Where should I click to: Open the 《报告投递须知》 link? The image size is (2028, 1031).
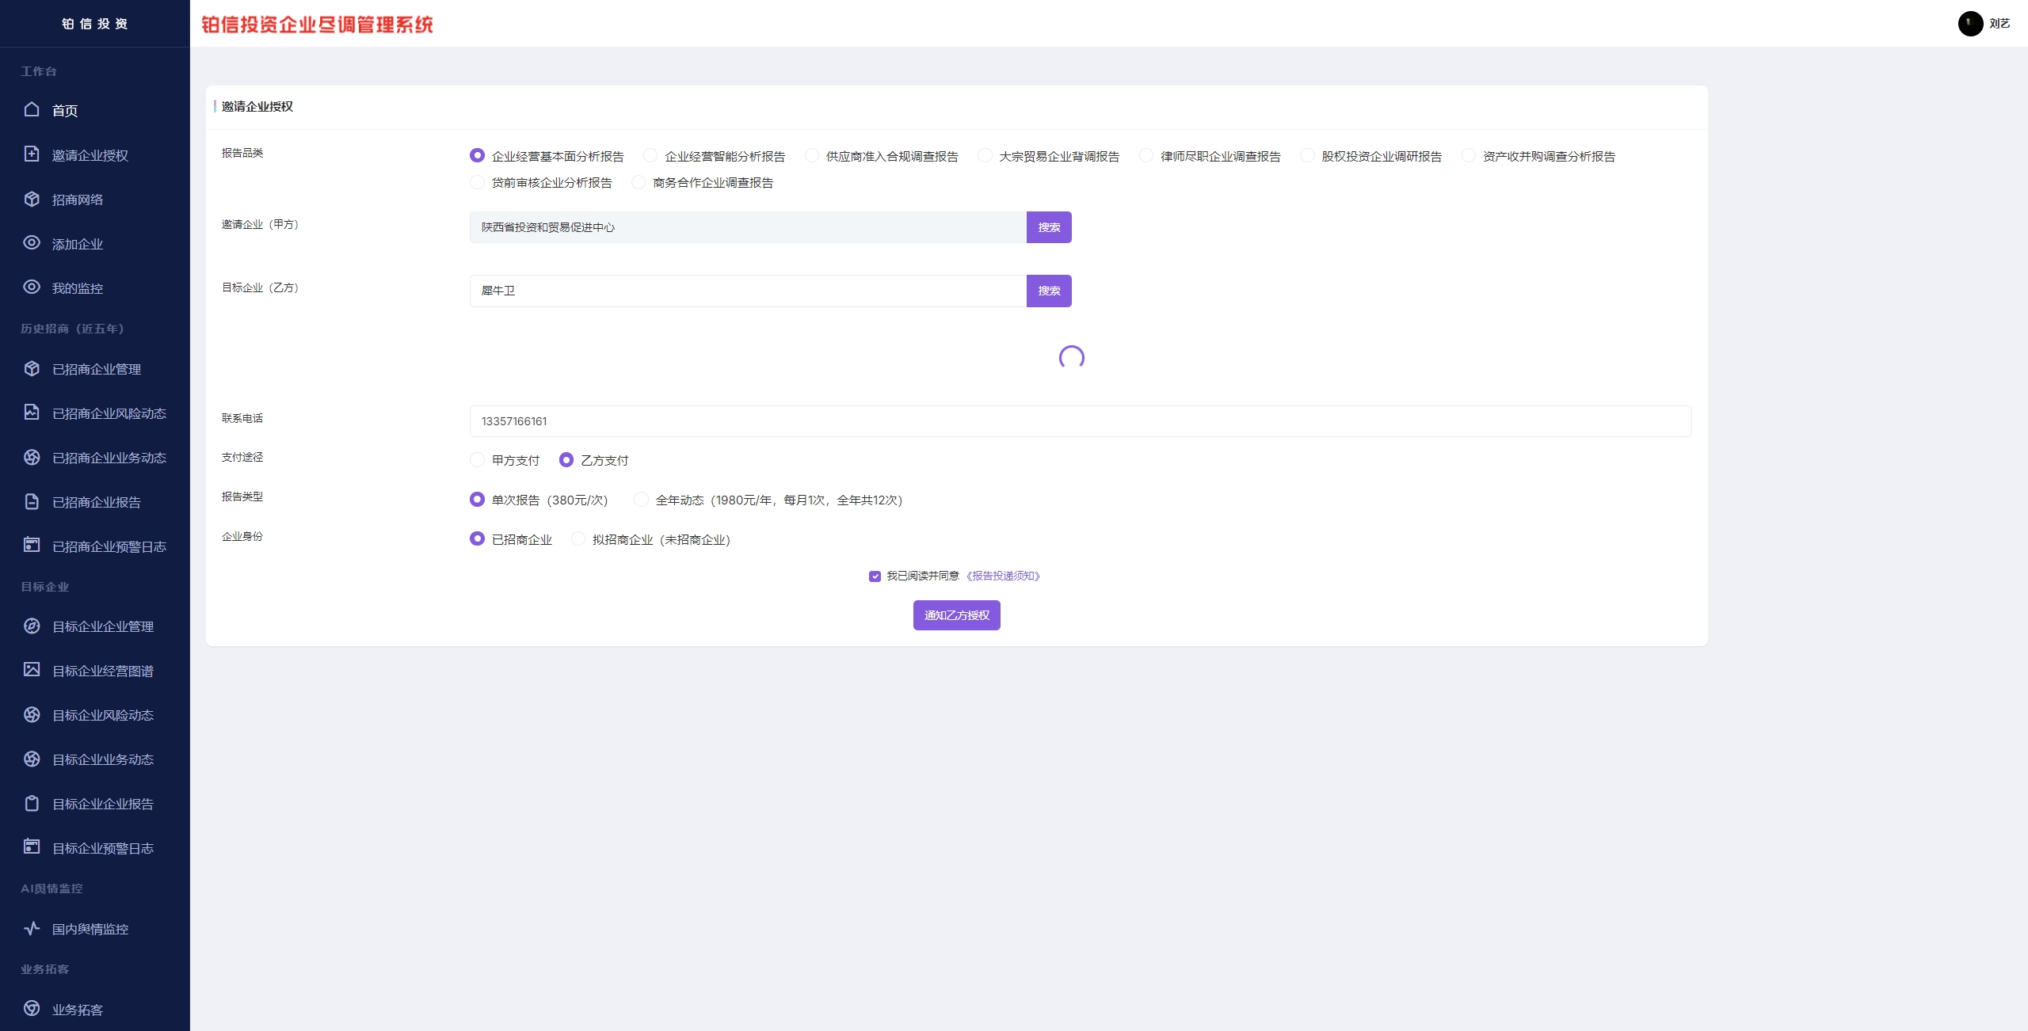[x=1003, y=576]
